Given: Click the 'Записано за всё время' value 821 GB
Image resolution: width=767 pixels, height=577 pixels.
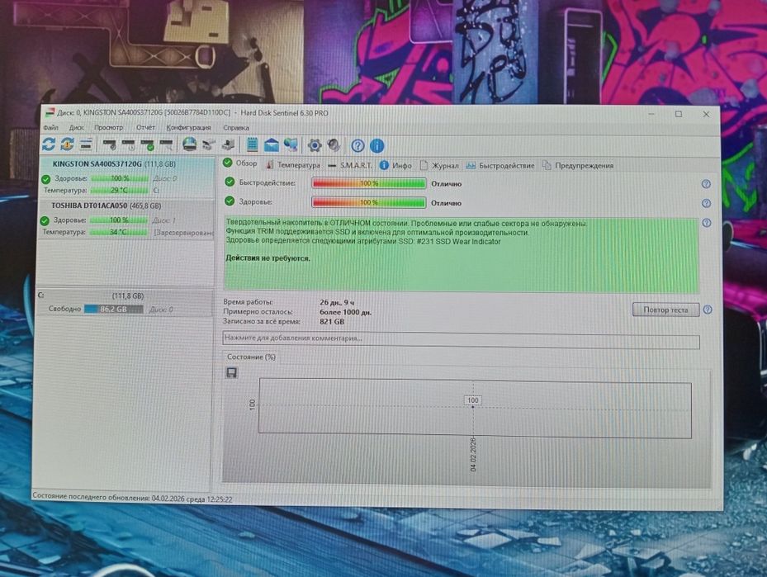Looking at the screenshot, I should point(332,322).
